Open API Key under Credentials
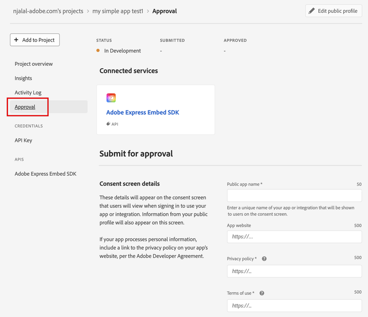Image resolution: width=368 pixels, height=317 pixels. click(x=23, y=140)
